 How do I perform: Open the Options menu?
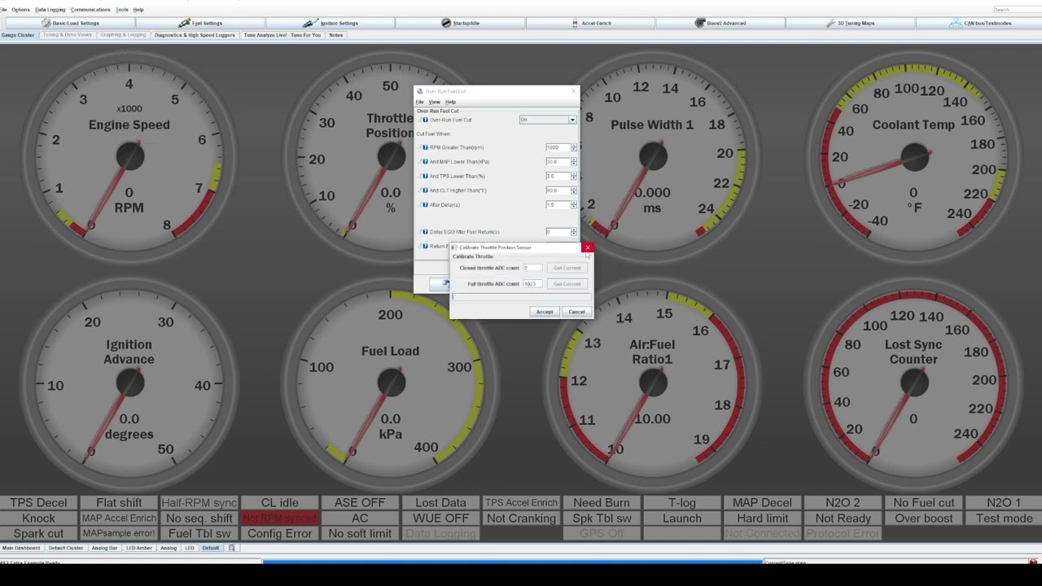tap(20, 10)
